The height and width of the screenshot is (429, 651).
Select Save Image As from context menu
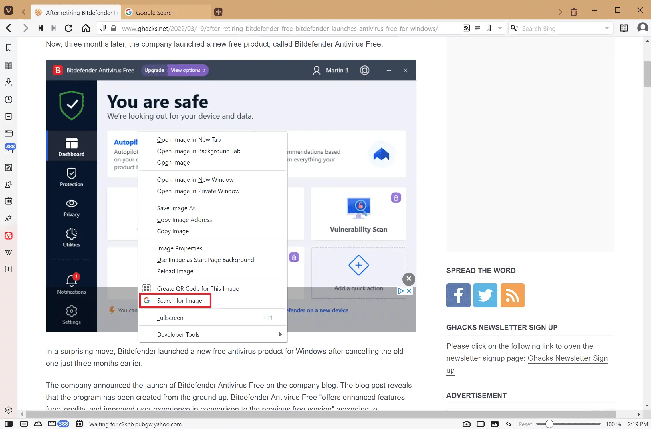(178, 208)
